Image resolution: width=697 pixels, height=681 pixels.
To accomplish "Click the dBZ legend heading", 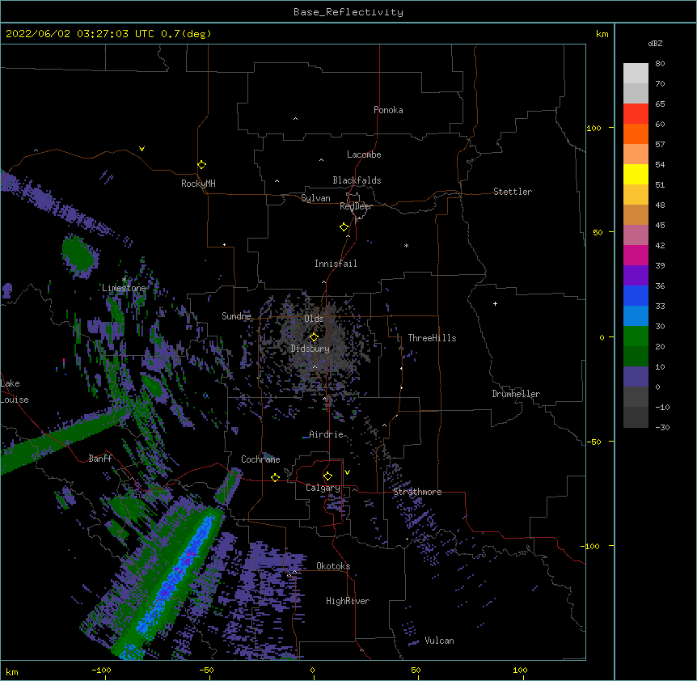I will pyautogui.click(x=655, y=44).
